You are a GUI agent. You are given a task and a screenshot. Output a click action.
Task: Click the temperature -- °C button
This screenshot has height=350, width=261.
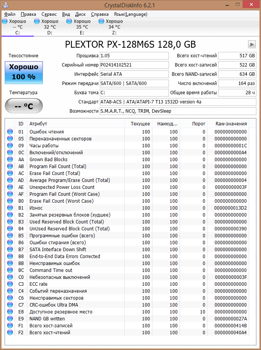click(24, 106)
